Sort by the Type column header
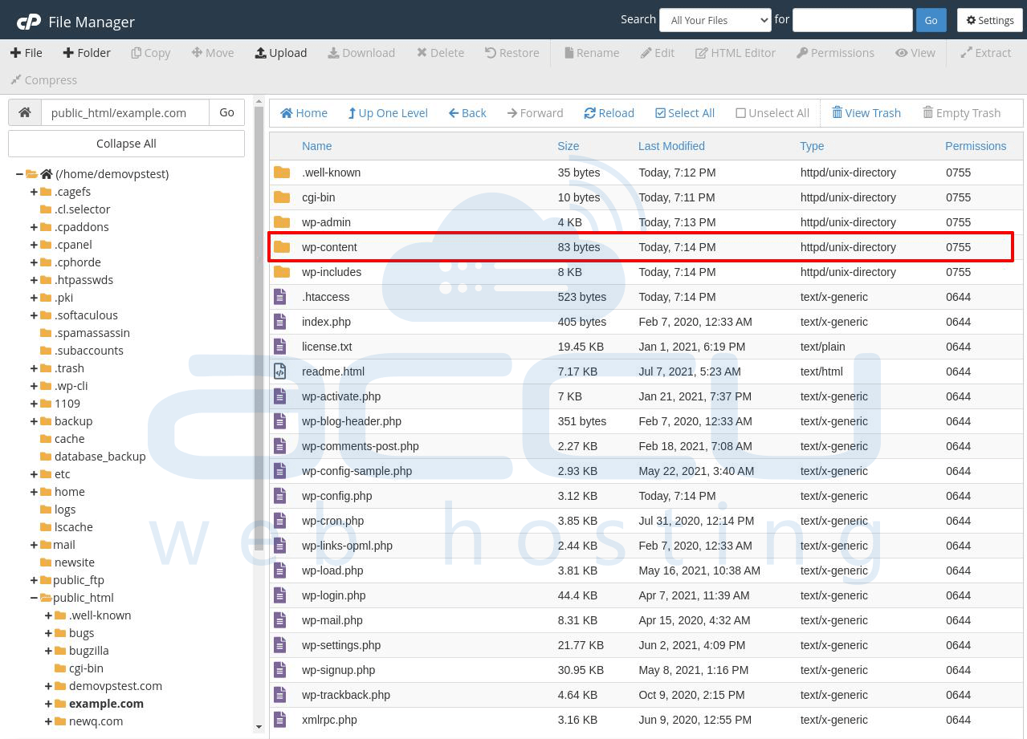Viewport: 1027px width, 739px height. coord(812,146)
